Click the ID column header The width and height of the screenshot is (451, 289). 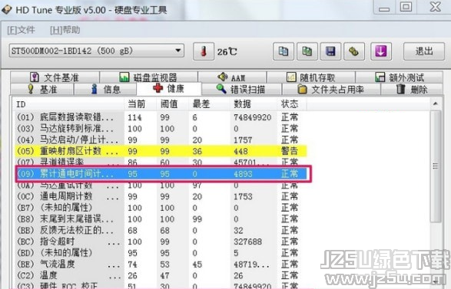68,104
